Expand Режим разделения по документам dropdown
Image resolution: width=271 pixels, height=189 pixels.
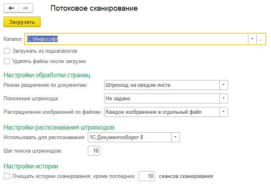224,85
